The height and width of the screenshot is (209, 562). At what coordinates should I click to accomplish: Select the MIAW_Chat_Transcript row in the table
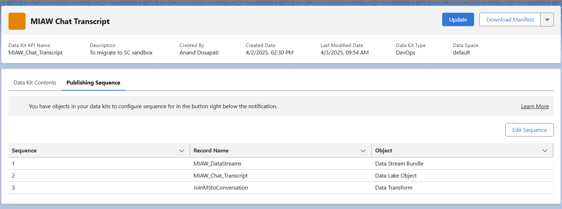221,176
